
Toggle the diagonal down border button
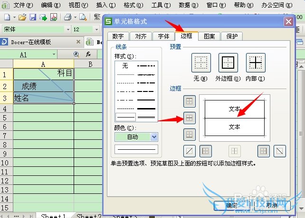click(x=280, y=151)
